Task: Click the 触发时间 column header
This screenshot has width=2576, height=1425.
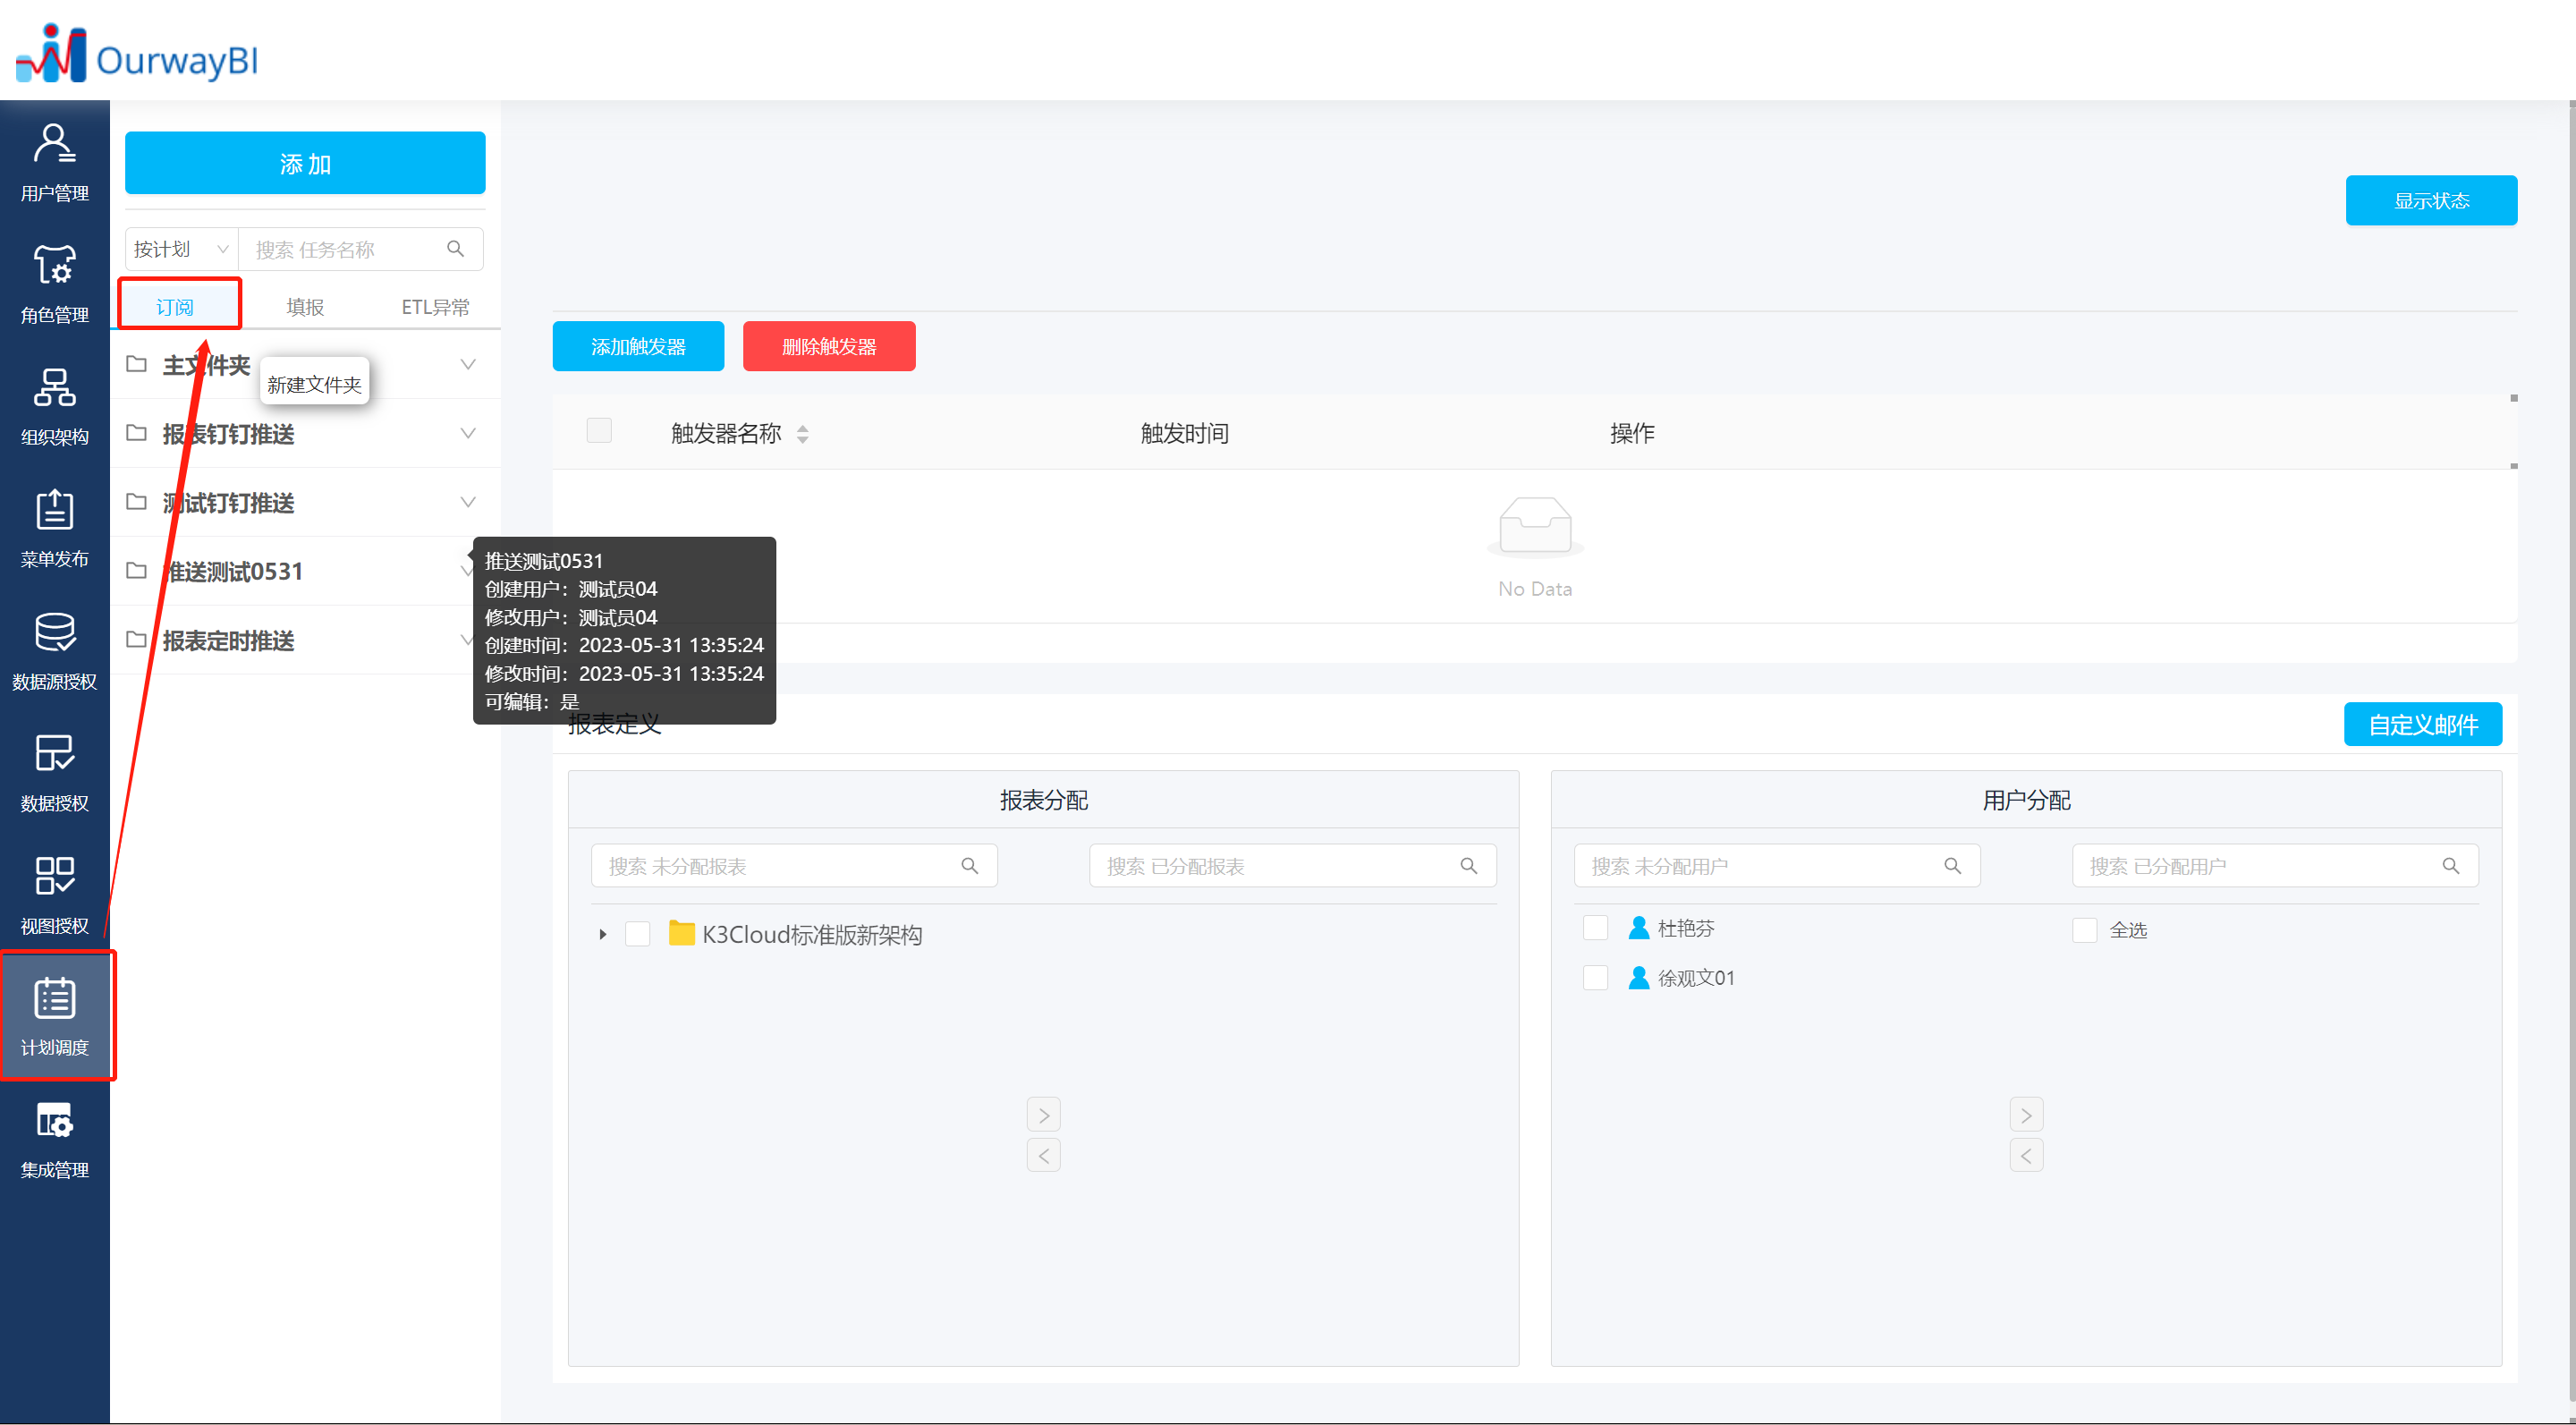Action: [x=1185, y=433]
